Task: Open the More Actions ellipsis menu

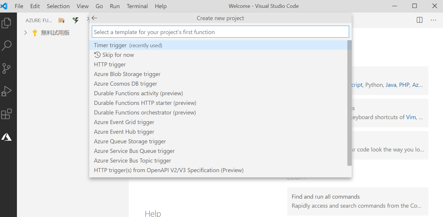Action: coord(433,20)
